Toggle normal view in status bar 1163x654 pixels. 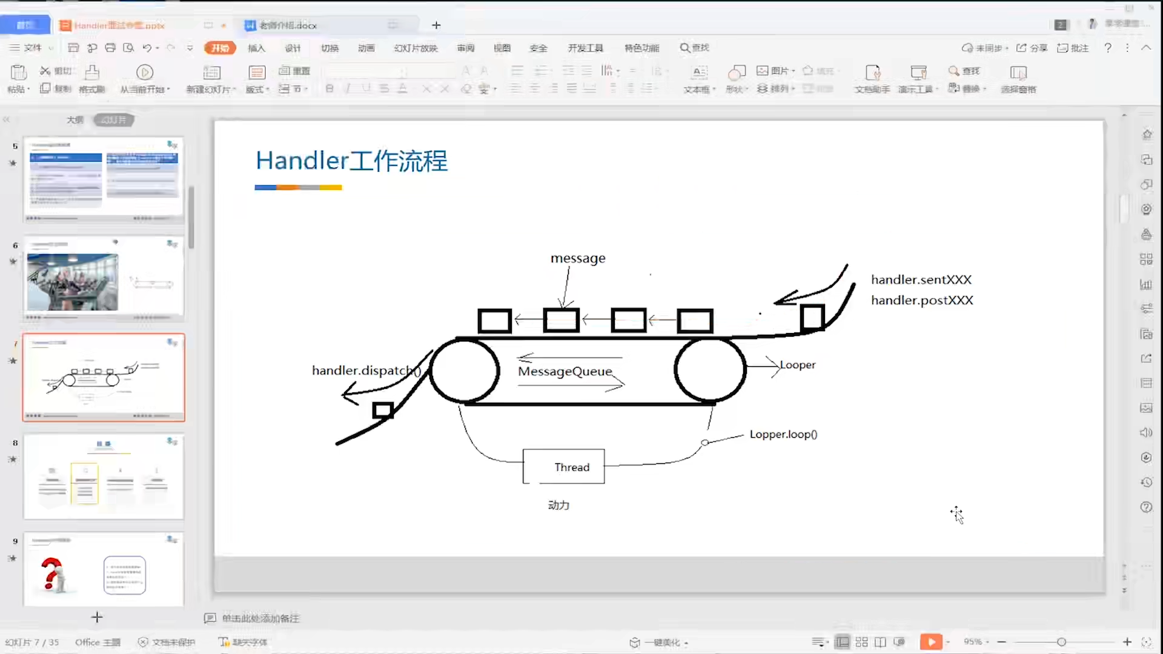pyautogui.click(x=842, y=642)
